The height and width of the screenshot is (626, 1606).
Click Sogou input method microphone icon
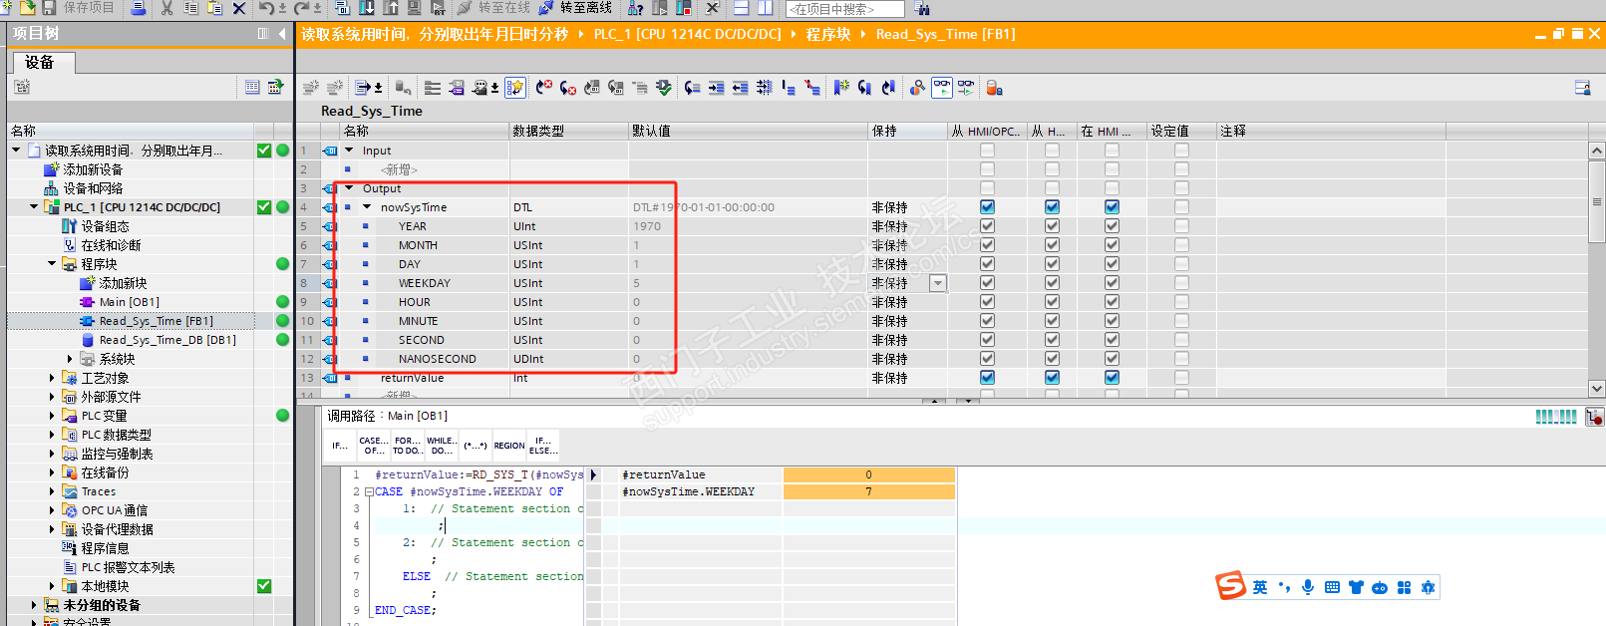[1308, 587]
